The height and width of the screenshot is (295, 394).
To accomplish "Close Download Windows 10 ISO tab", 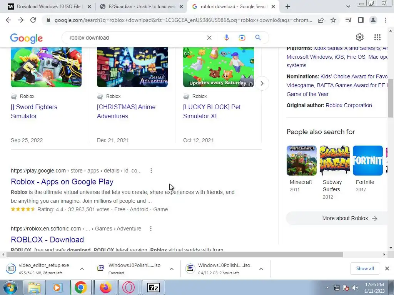I will 89,7.
